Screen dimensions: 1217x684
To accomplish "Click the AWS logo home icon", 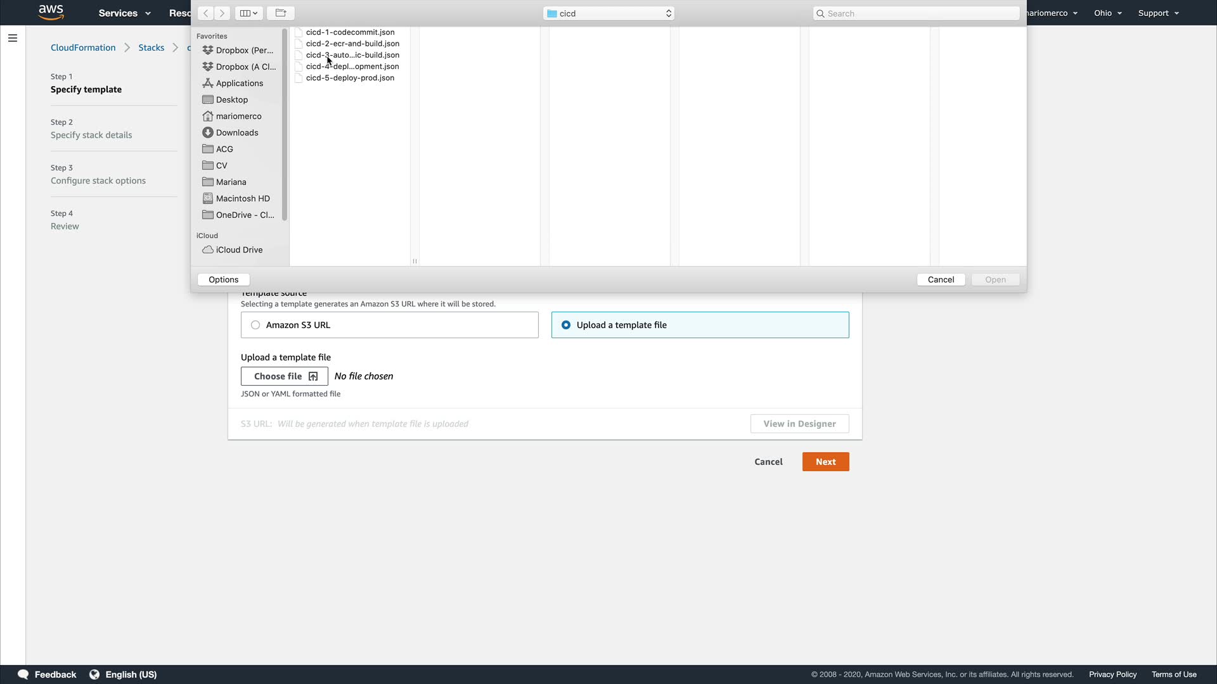I will click(51, 12).
